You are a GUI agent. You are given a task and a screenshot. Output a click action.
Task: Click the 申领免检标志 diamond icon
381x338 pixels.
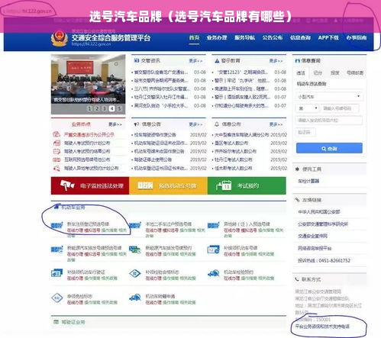click(x=57, y=298)
